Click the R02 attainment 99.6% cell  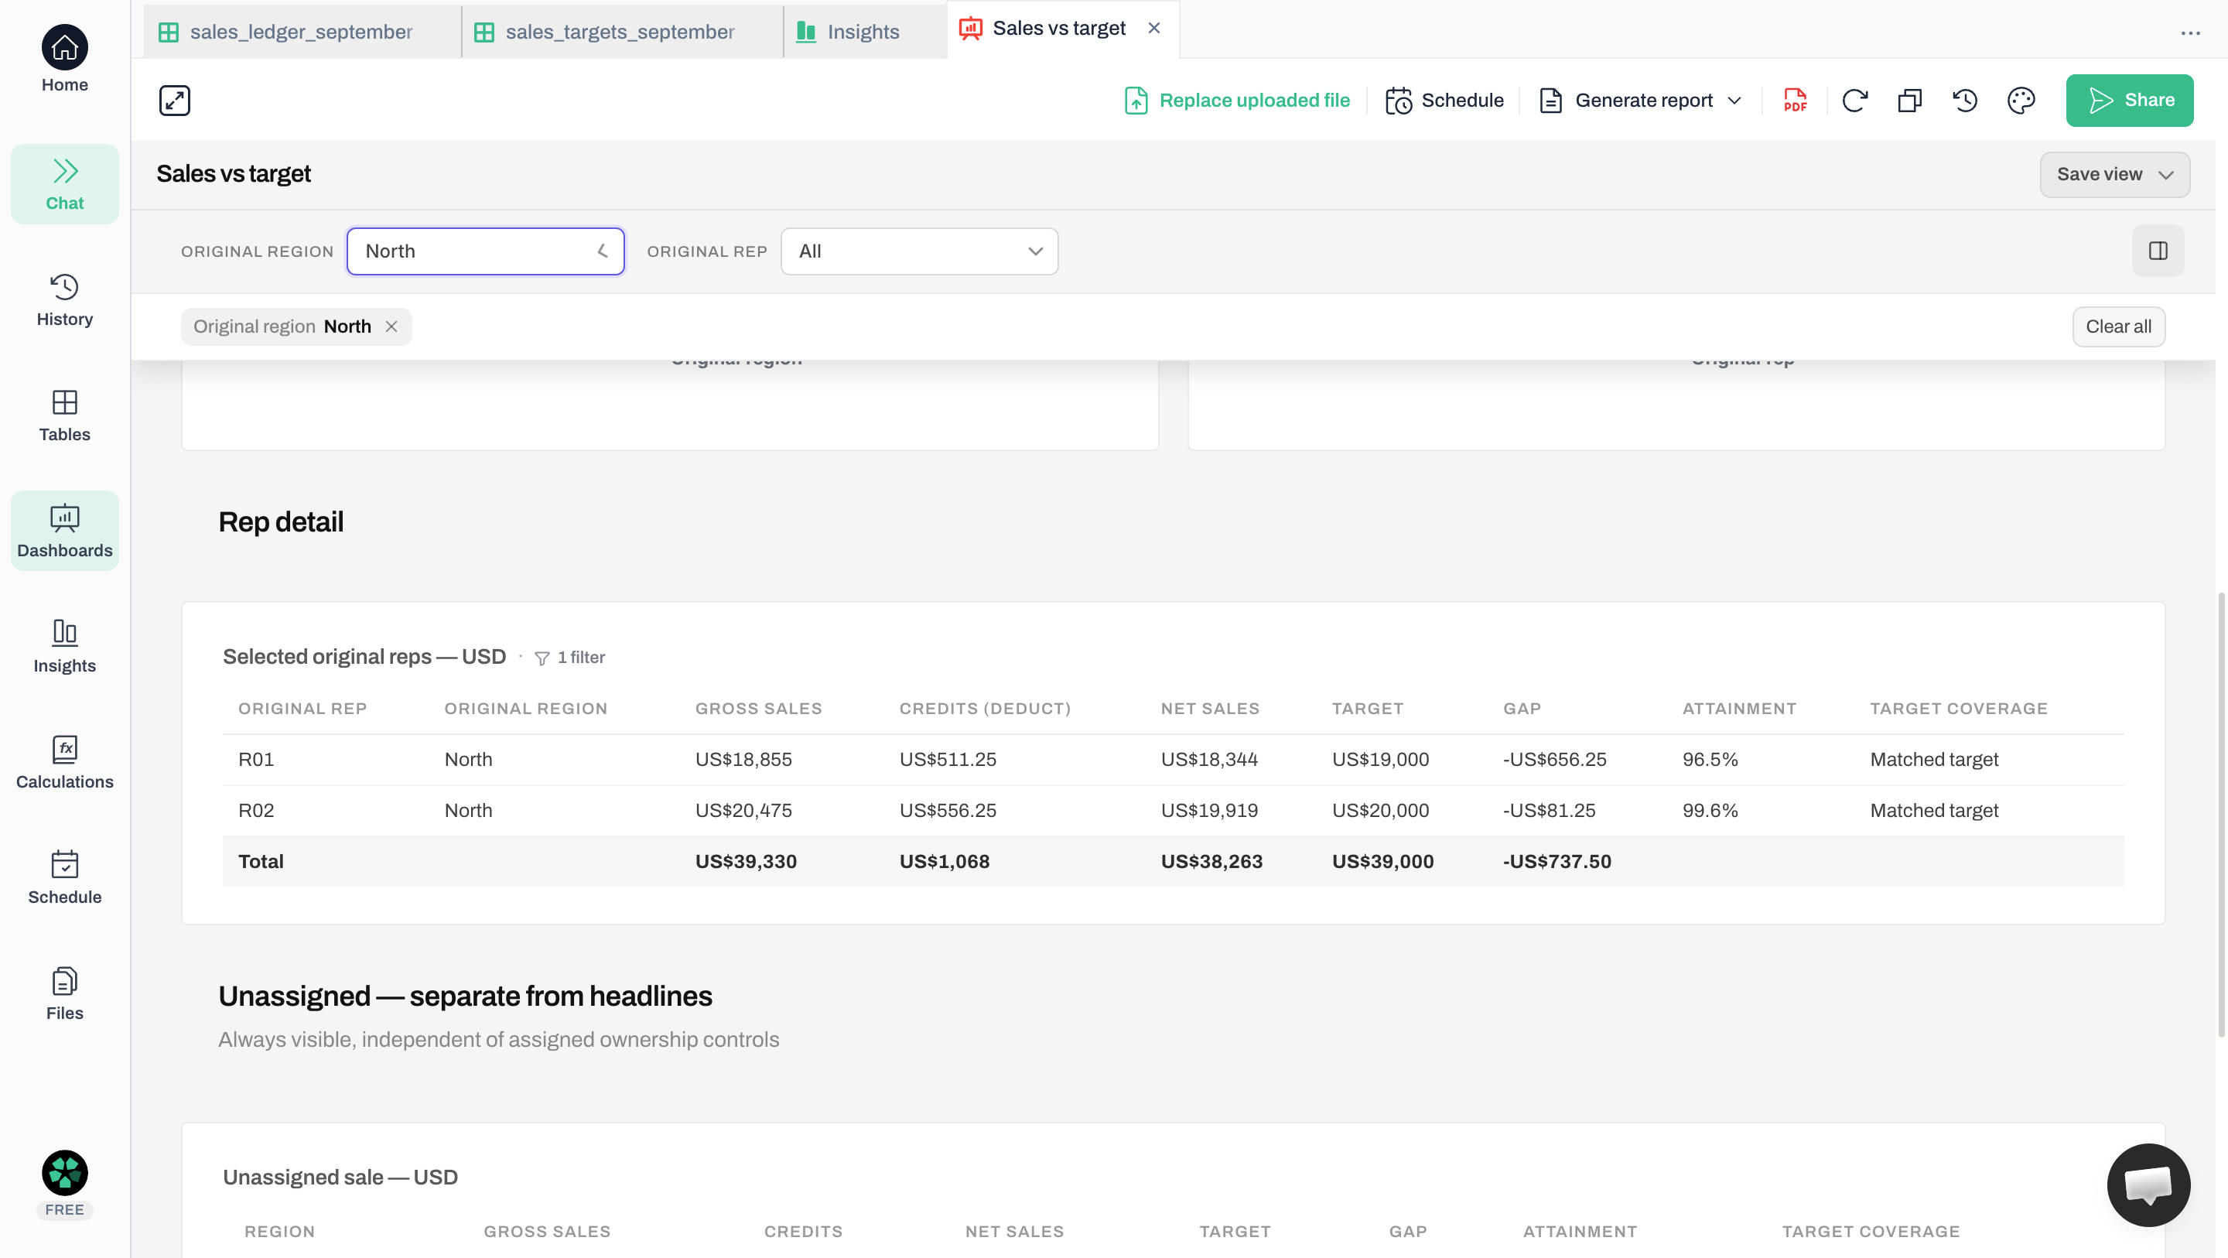[1710, 810]
